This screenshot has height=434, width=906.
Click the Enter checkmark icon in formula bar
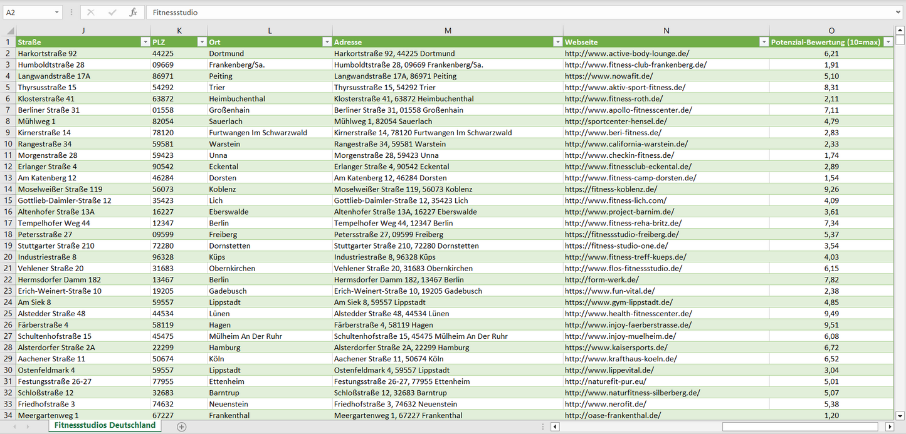pyautogui.click(x=112, y=13)
